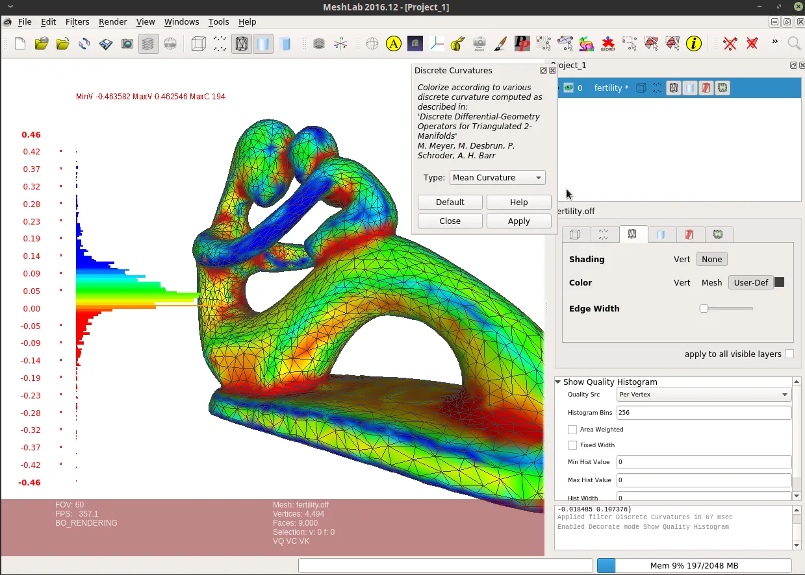Click Close button in Discrete Curvatures dialog
Screen dimensions: 805x575
point(450,221)
